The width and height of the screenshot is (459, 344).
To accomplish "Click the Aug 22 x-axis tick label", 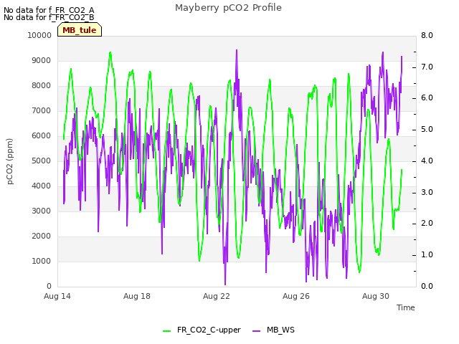I will point(217,296).
